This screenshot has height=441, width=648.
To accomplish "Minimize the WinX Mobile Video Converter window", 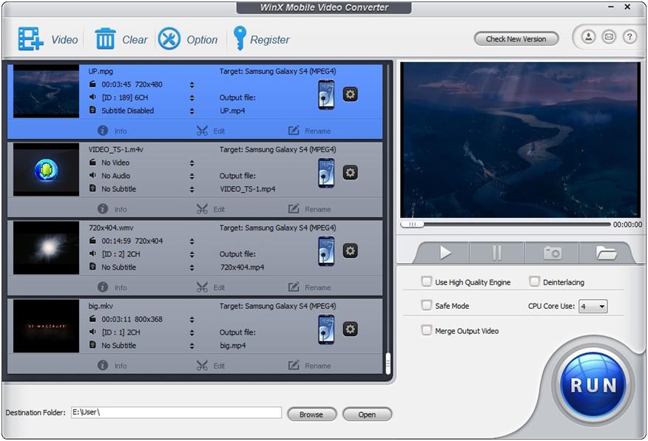I will click(x=611, y=7).
